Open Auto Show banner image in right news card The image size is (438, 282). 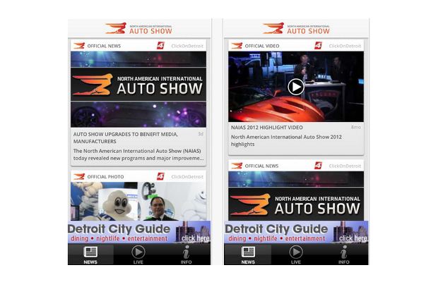pyautogui.click(x=296, y=196)
